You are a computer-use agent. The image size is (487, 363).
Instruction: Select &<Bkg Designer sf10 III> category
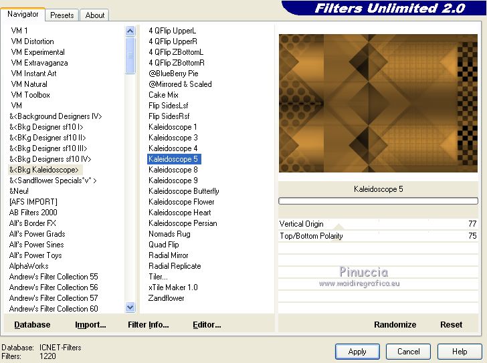coord(48,148)
